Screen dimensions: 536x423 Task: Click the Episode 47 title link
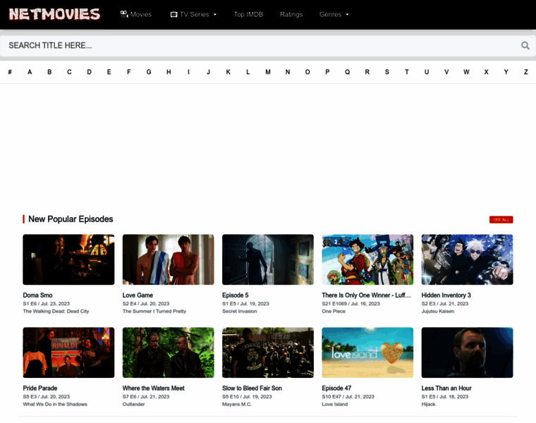click(336, 388)
